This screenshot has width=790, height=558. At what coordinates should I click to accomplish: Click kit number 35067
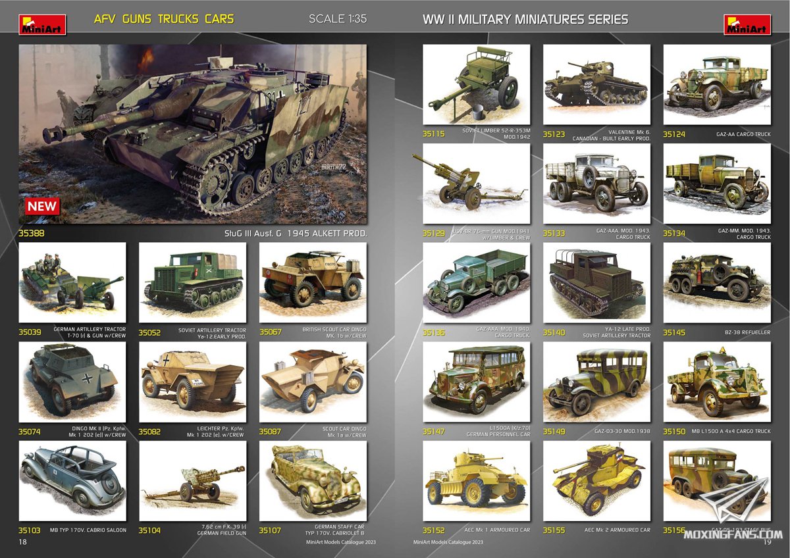[x=271, y=332]
